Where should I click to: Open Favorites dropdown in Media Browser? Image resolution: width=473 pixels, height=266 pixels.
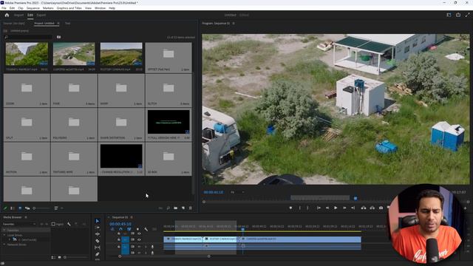point(19,224)
